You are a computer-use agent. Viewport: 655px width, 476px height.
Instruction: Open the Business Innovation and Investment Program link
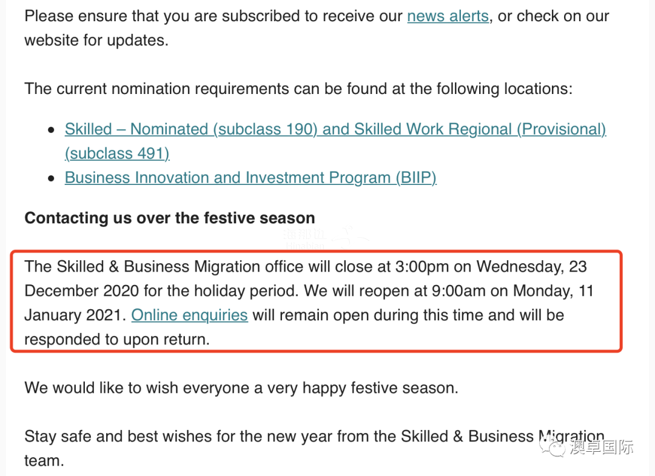click(x=250, y=178)
